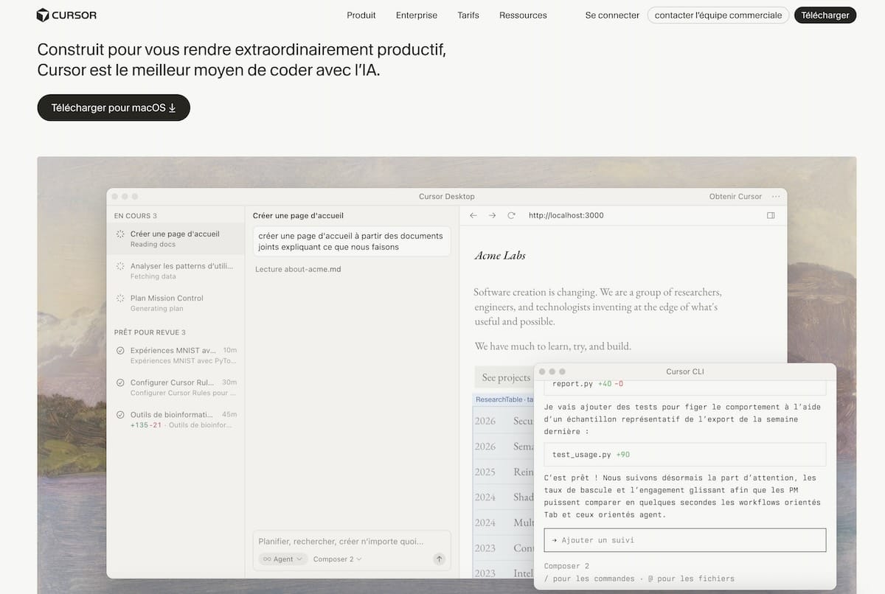This screenshot has width=885, height=594.
Task: Click EN COURS 3 section header
Action: 135,216
